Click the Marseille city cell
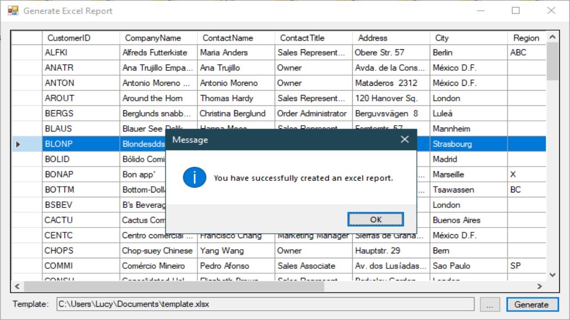The image size is (570, 320). (468, 174)
